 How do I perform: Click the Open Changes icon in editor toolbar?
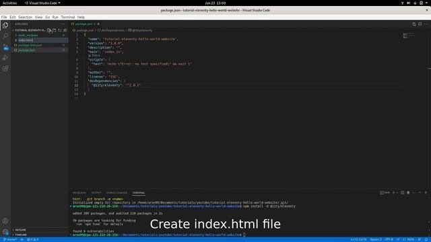pyautogui.click(x=414, y=24)
